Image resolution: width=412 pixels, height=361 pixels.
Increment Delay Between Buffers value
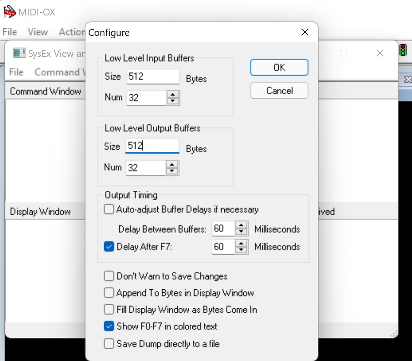[242, 226]
